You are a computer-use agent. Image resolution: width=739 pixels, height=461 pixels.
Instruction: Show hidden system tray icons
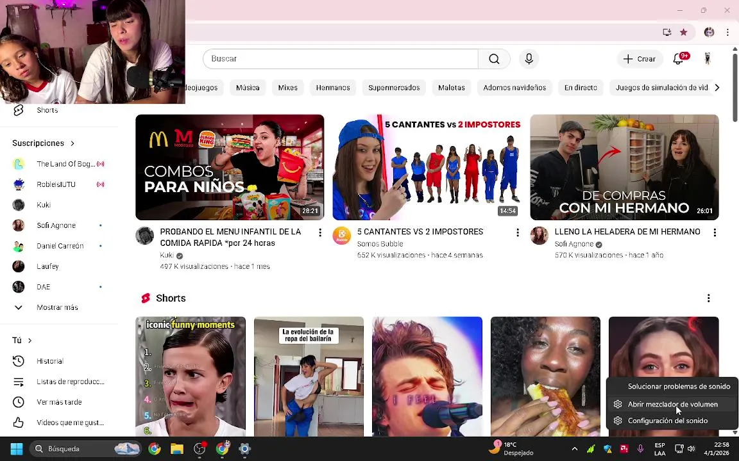click(x=575, y=449)
